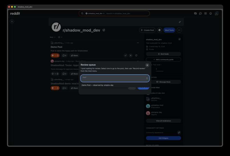Open the chat icon in top bar

(x=200, y=13)
